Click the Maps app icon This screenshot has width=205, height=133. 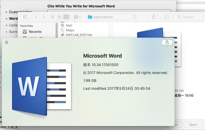pos(62,30)
